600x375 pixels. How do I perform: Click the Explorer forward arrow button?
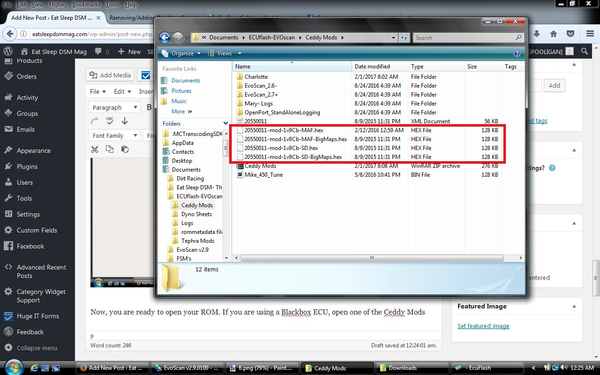click(178, 37)
